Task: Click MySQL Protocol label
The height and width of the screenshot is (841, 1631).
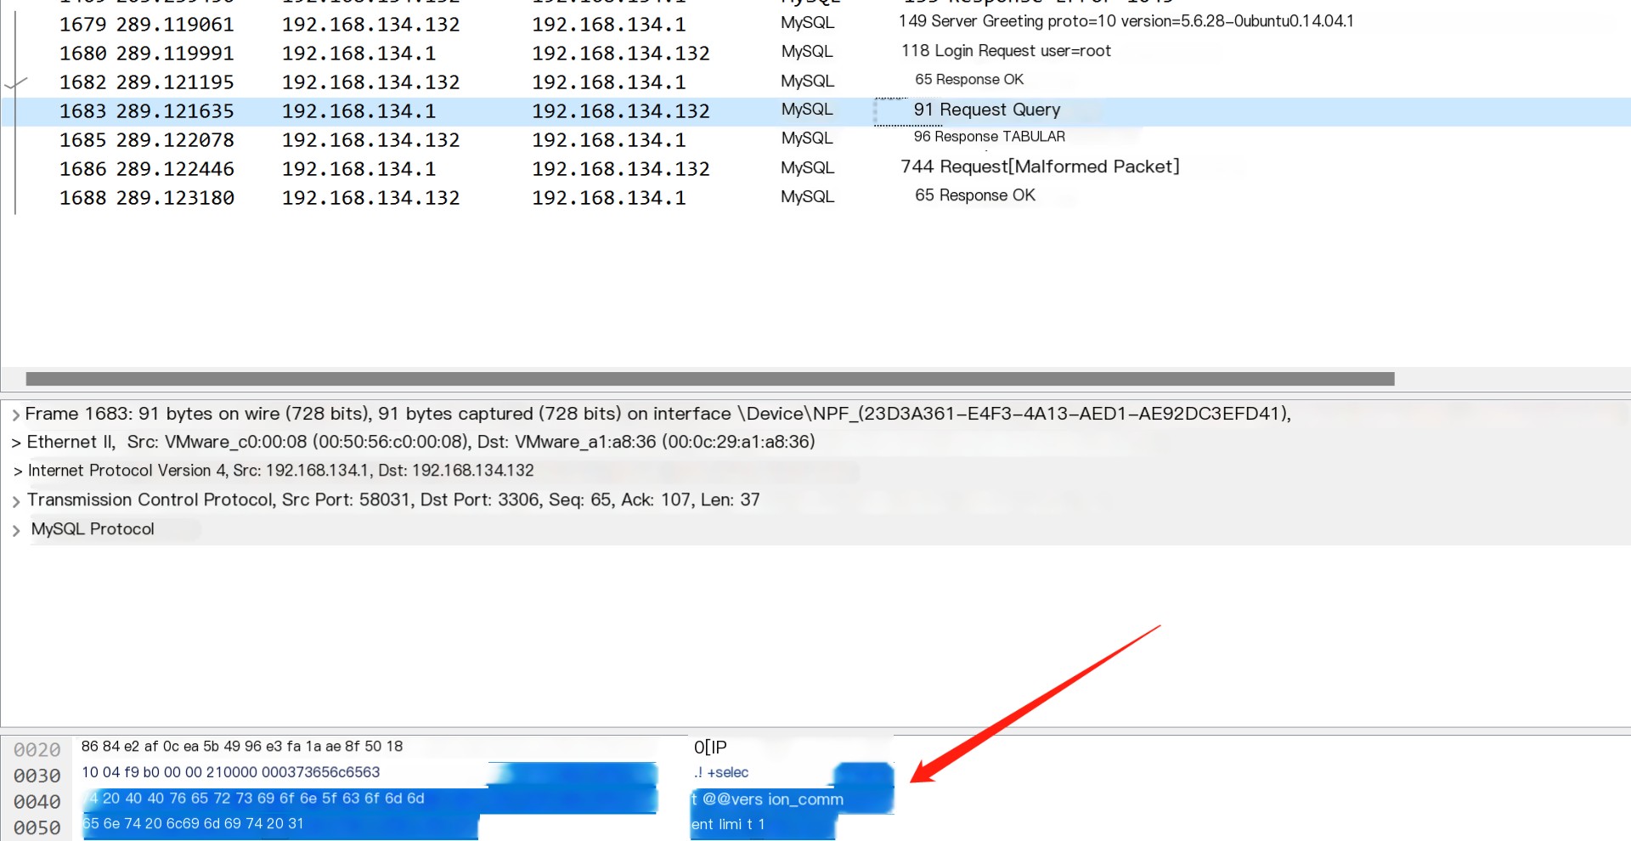Action: pyautogui.click(x=93, y=529)
